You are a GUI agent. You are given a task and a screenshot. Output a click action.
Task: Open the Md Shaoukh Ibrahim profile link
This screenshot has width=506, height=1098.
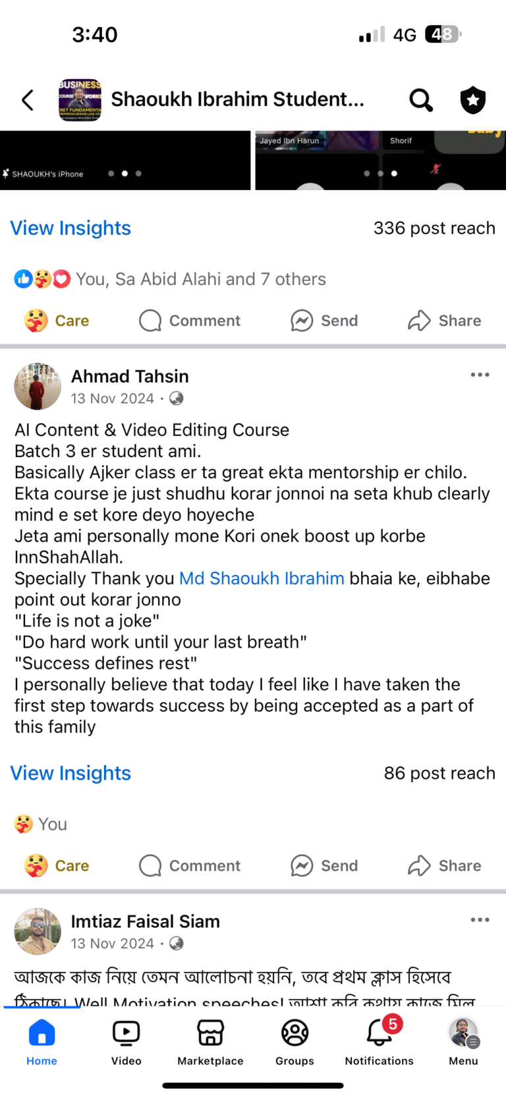(262, 578)
